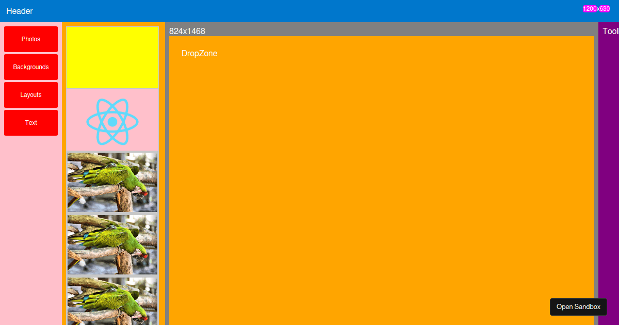Click the pink 1200x630 size badge
619x325 pixels.
pos(596,8)
